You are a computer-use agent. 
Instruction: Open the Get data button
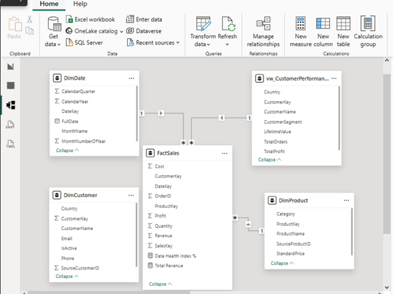53,31
